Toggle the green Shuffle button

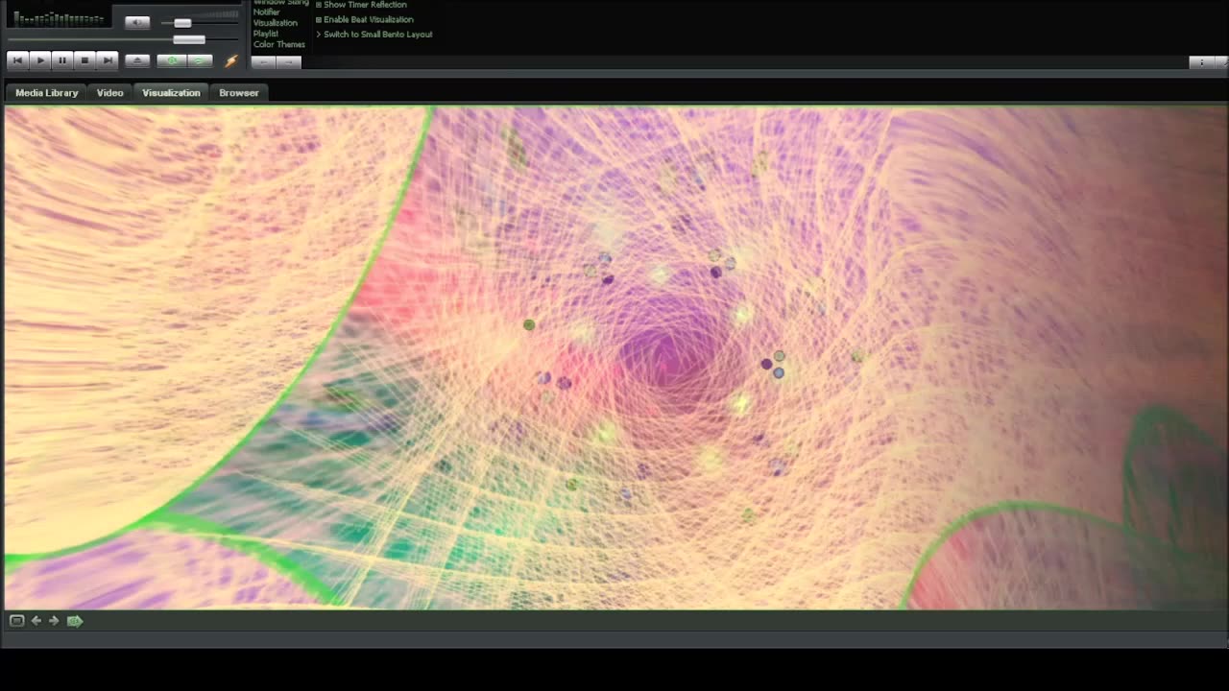pos(172,60)
